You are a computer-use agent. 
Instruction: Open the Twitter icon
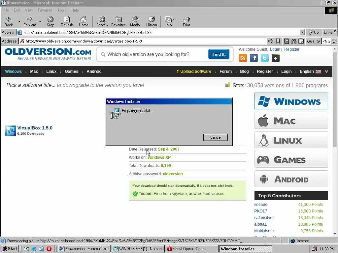click(x=264, y=58)
